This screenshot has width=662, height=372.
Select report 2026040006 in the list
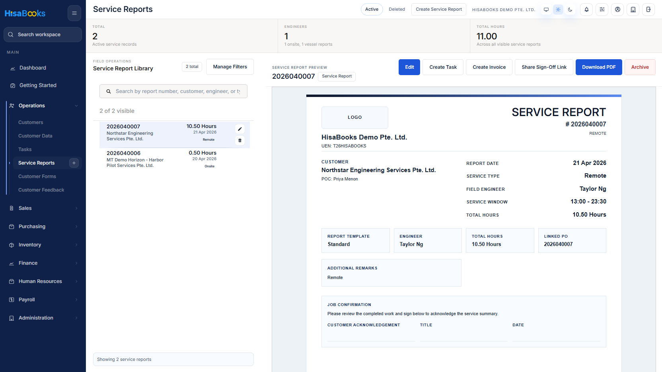click(175, 159)
